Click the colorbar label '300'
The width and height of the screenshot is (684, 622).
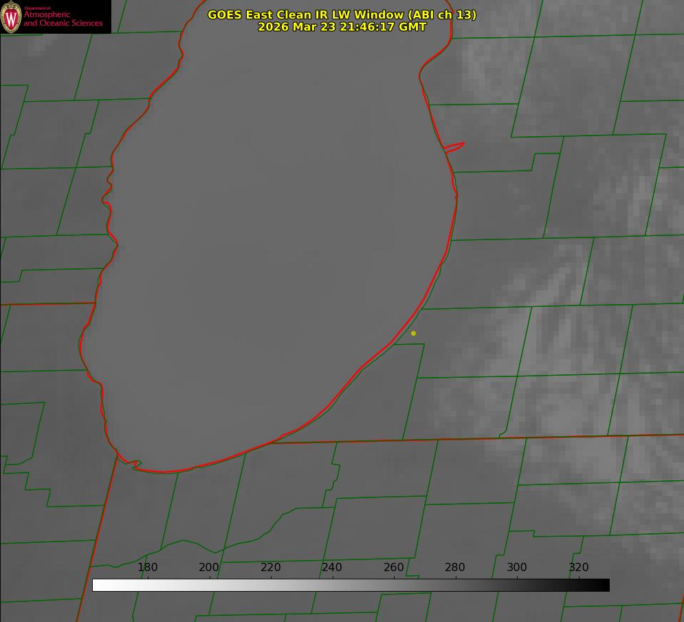point(517,567)
